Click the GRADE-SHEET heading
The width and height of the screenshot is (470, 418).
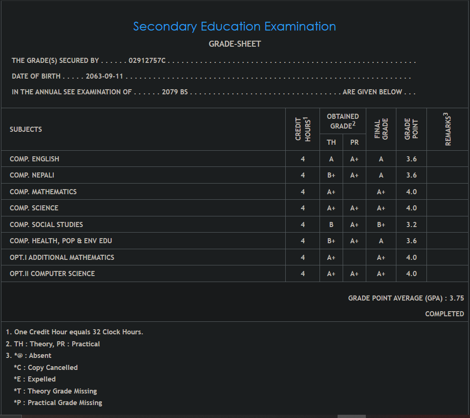235,44
